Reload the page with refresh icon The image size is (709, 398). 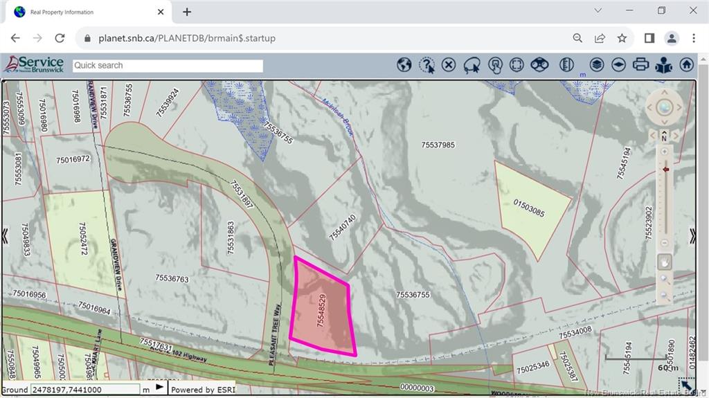[x=60, y=38]
